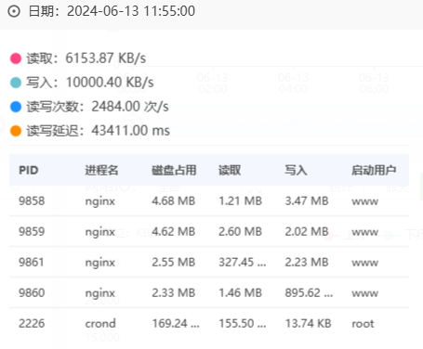Click the truncated 327.45 read value
Image resolution: width=423 pixels, height=349 pixels.
(x=243, y=263)
